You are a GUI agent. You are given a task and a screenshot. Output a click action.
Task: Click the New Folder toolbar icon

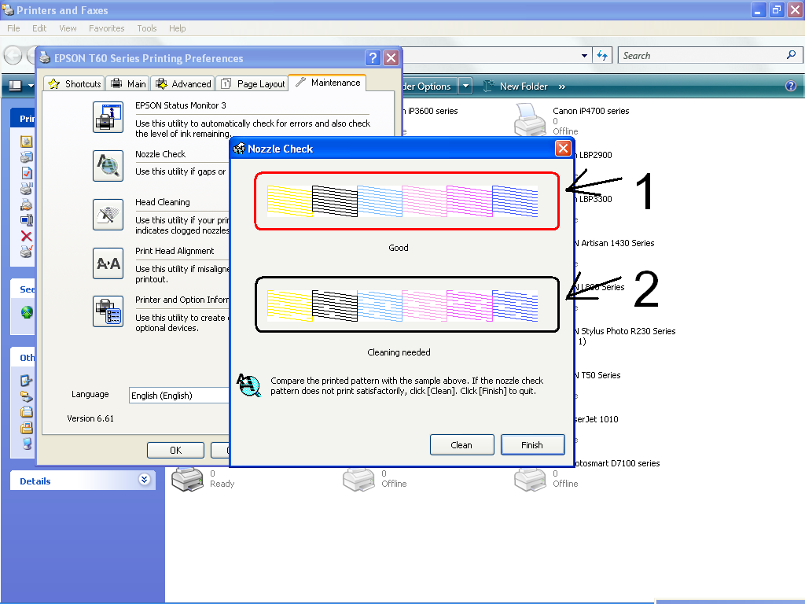coord(489,87)
